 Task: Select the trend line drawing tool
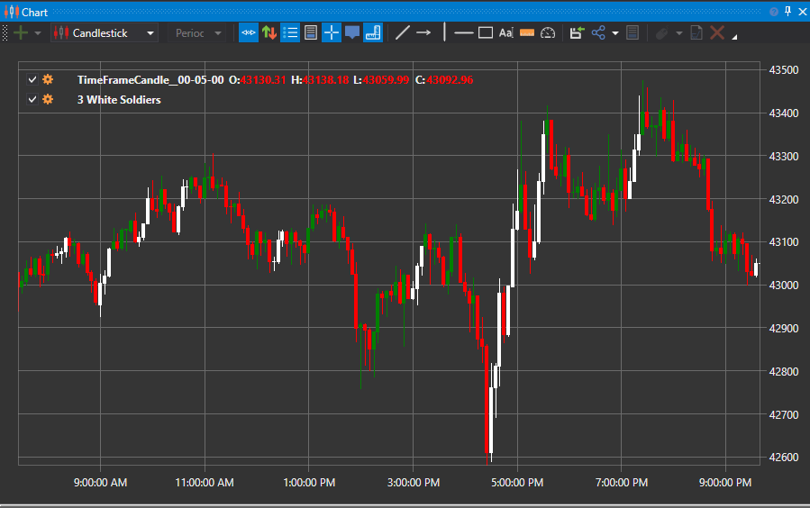(x=403, y=33)
